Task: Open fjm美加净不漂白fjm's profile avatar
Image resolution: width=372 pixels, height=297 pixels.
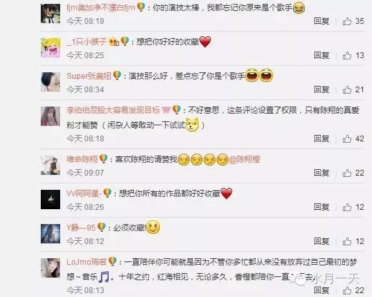Action: [50, 14]
